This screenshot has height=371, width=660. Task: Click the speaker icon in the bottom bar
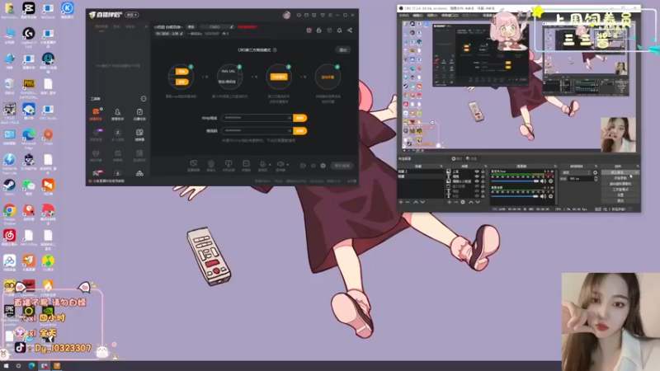pos(280,164)
